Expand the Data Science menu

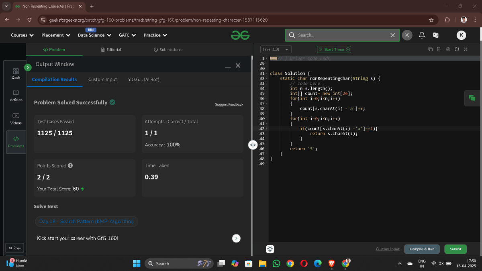(94, 35)
